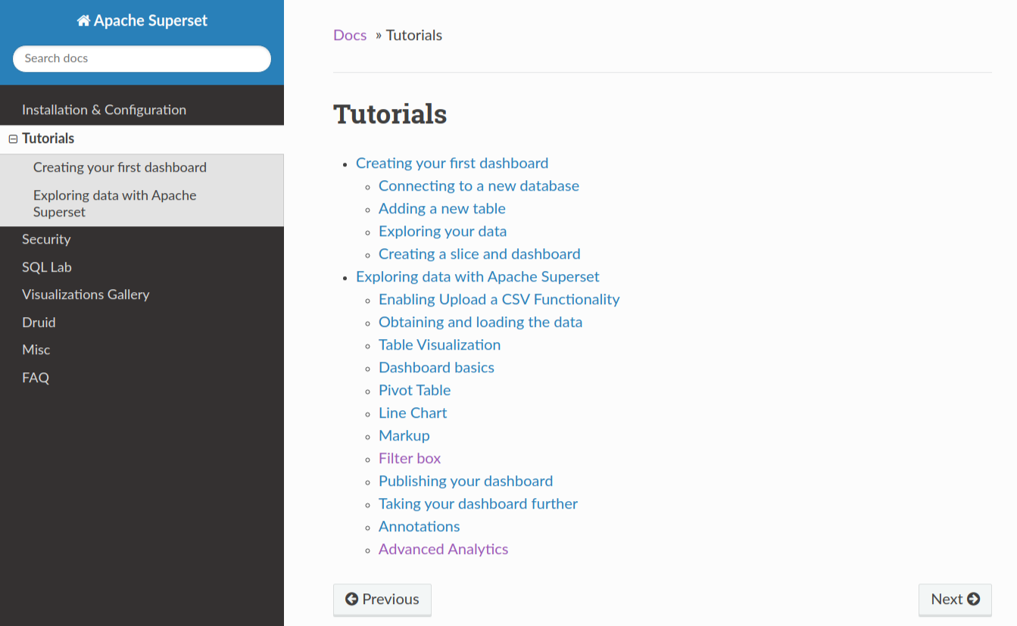Open Obtaining and loading the data link
Viewport: 1017px width, 626px height.
coord(481,322)
